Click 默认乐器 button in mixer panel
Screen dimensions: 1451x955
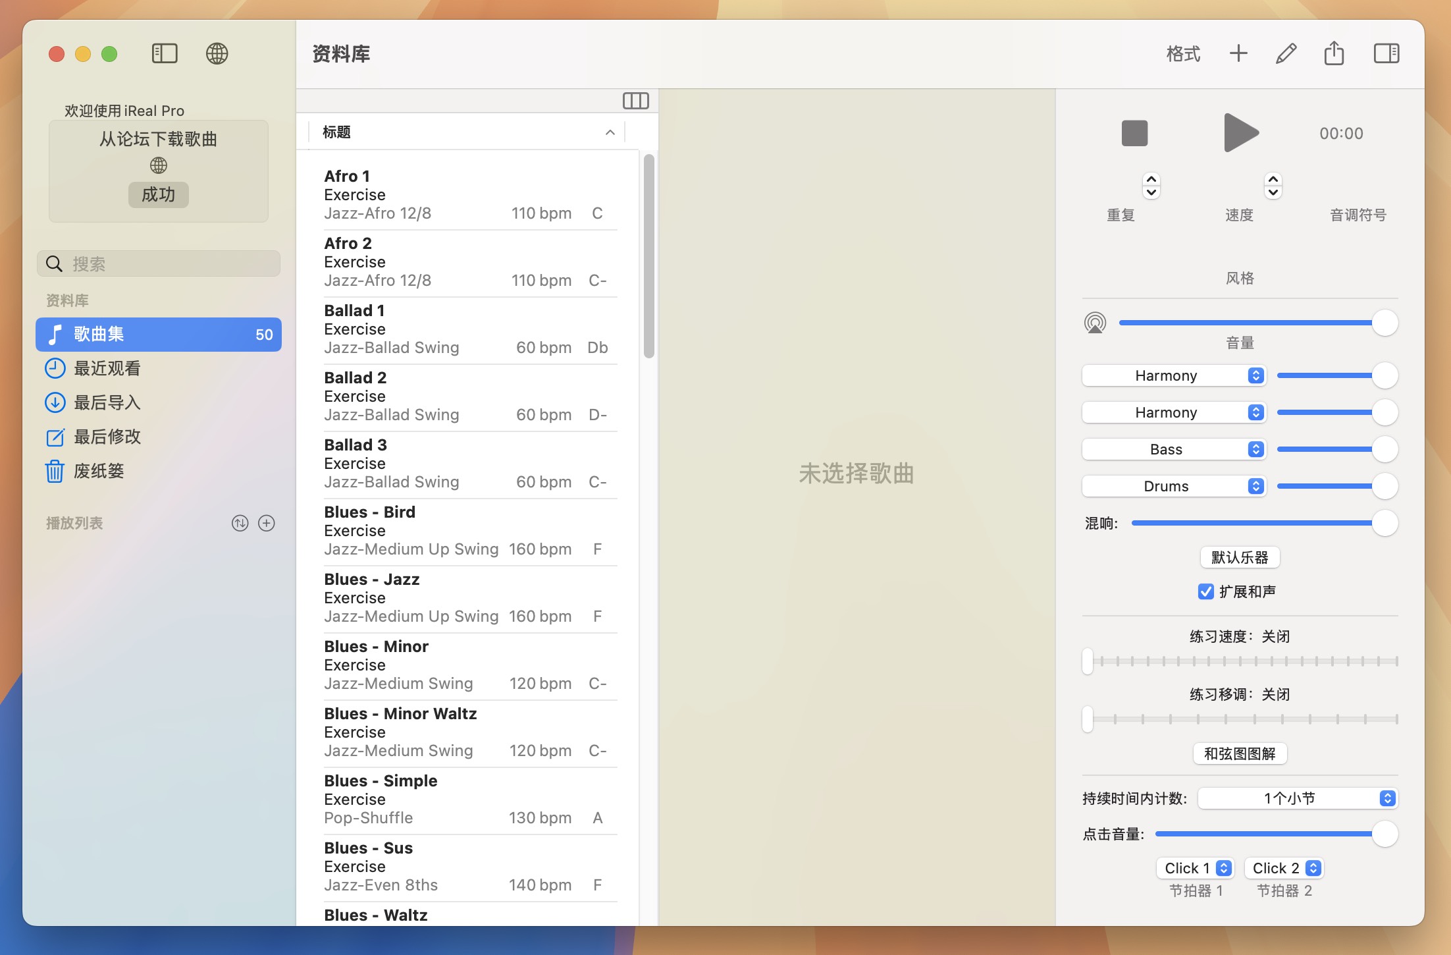[x=1240, y=555]
